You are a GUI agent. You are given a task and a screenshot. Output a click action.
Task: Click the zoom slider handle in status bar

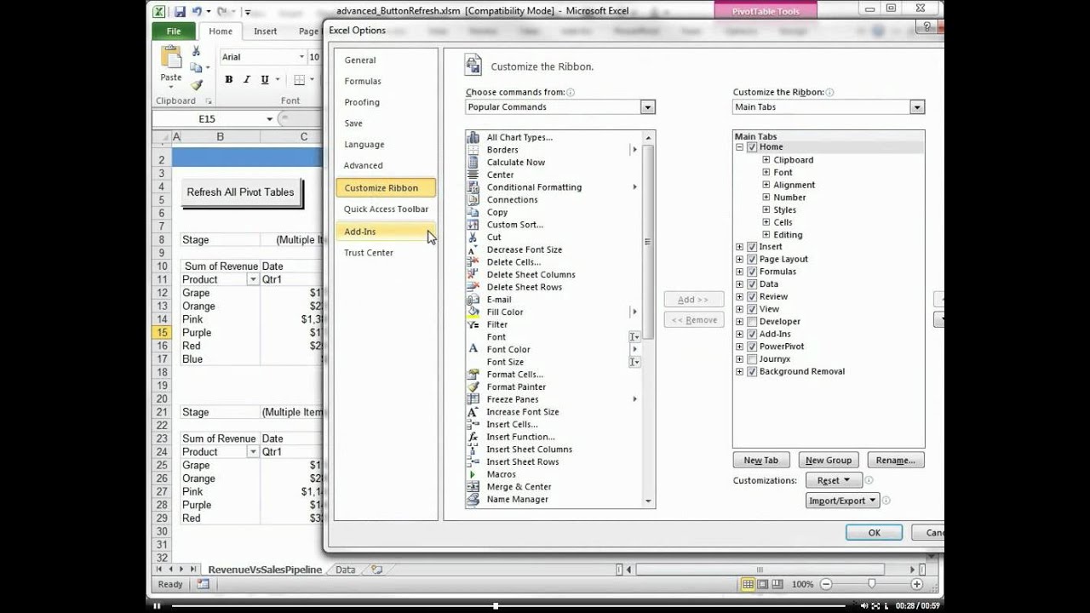tap(871, 584)
